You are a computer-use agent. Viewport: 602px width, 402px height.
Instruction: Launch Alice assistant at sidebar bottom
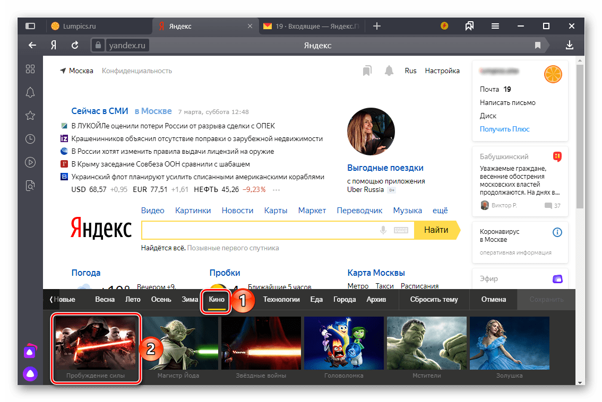point(30,374)
